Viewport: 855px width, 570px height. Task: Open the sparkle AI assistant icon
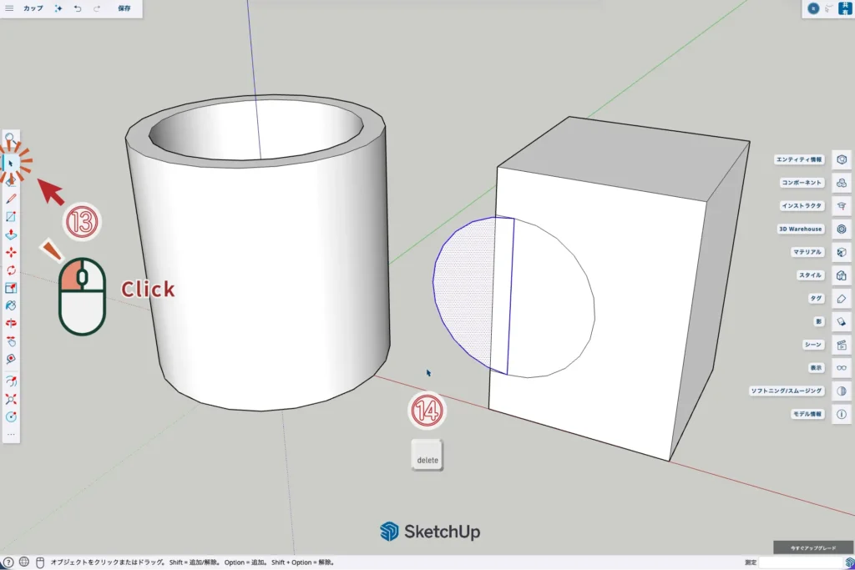click(x=58, y=8)
